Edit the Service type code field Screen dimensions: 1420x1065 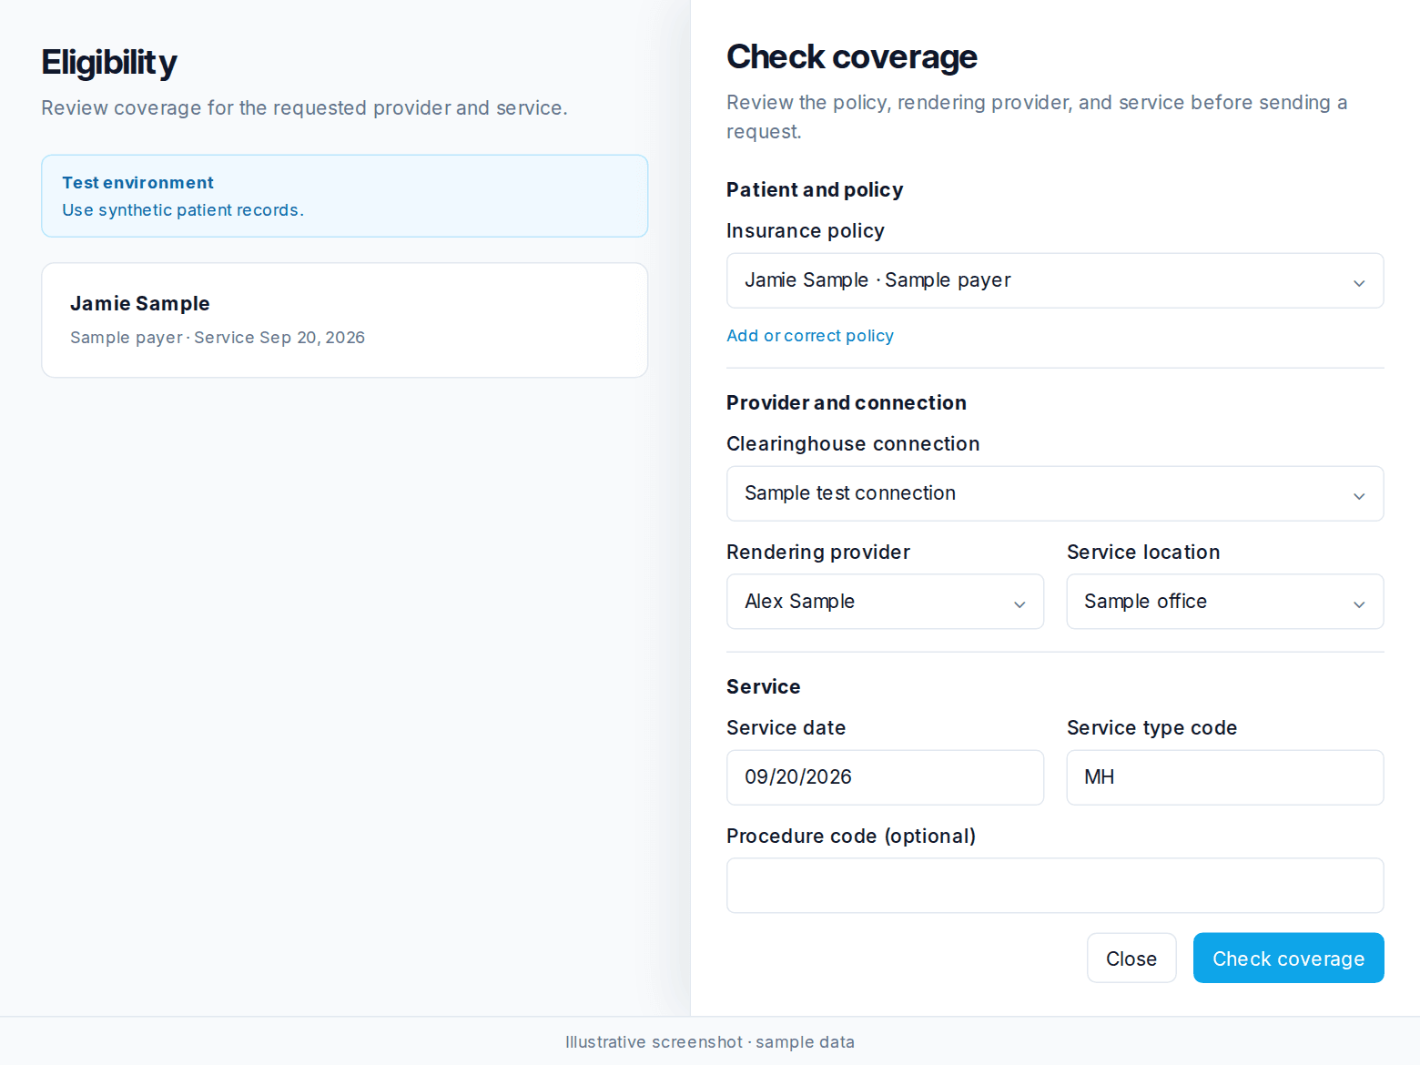pyautogui.click(x=1225, y=777)
